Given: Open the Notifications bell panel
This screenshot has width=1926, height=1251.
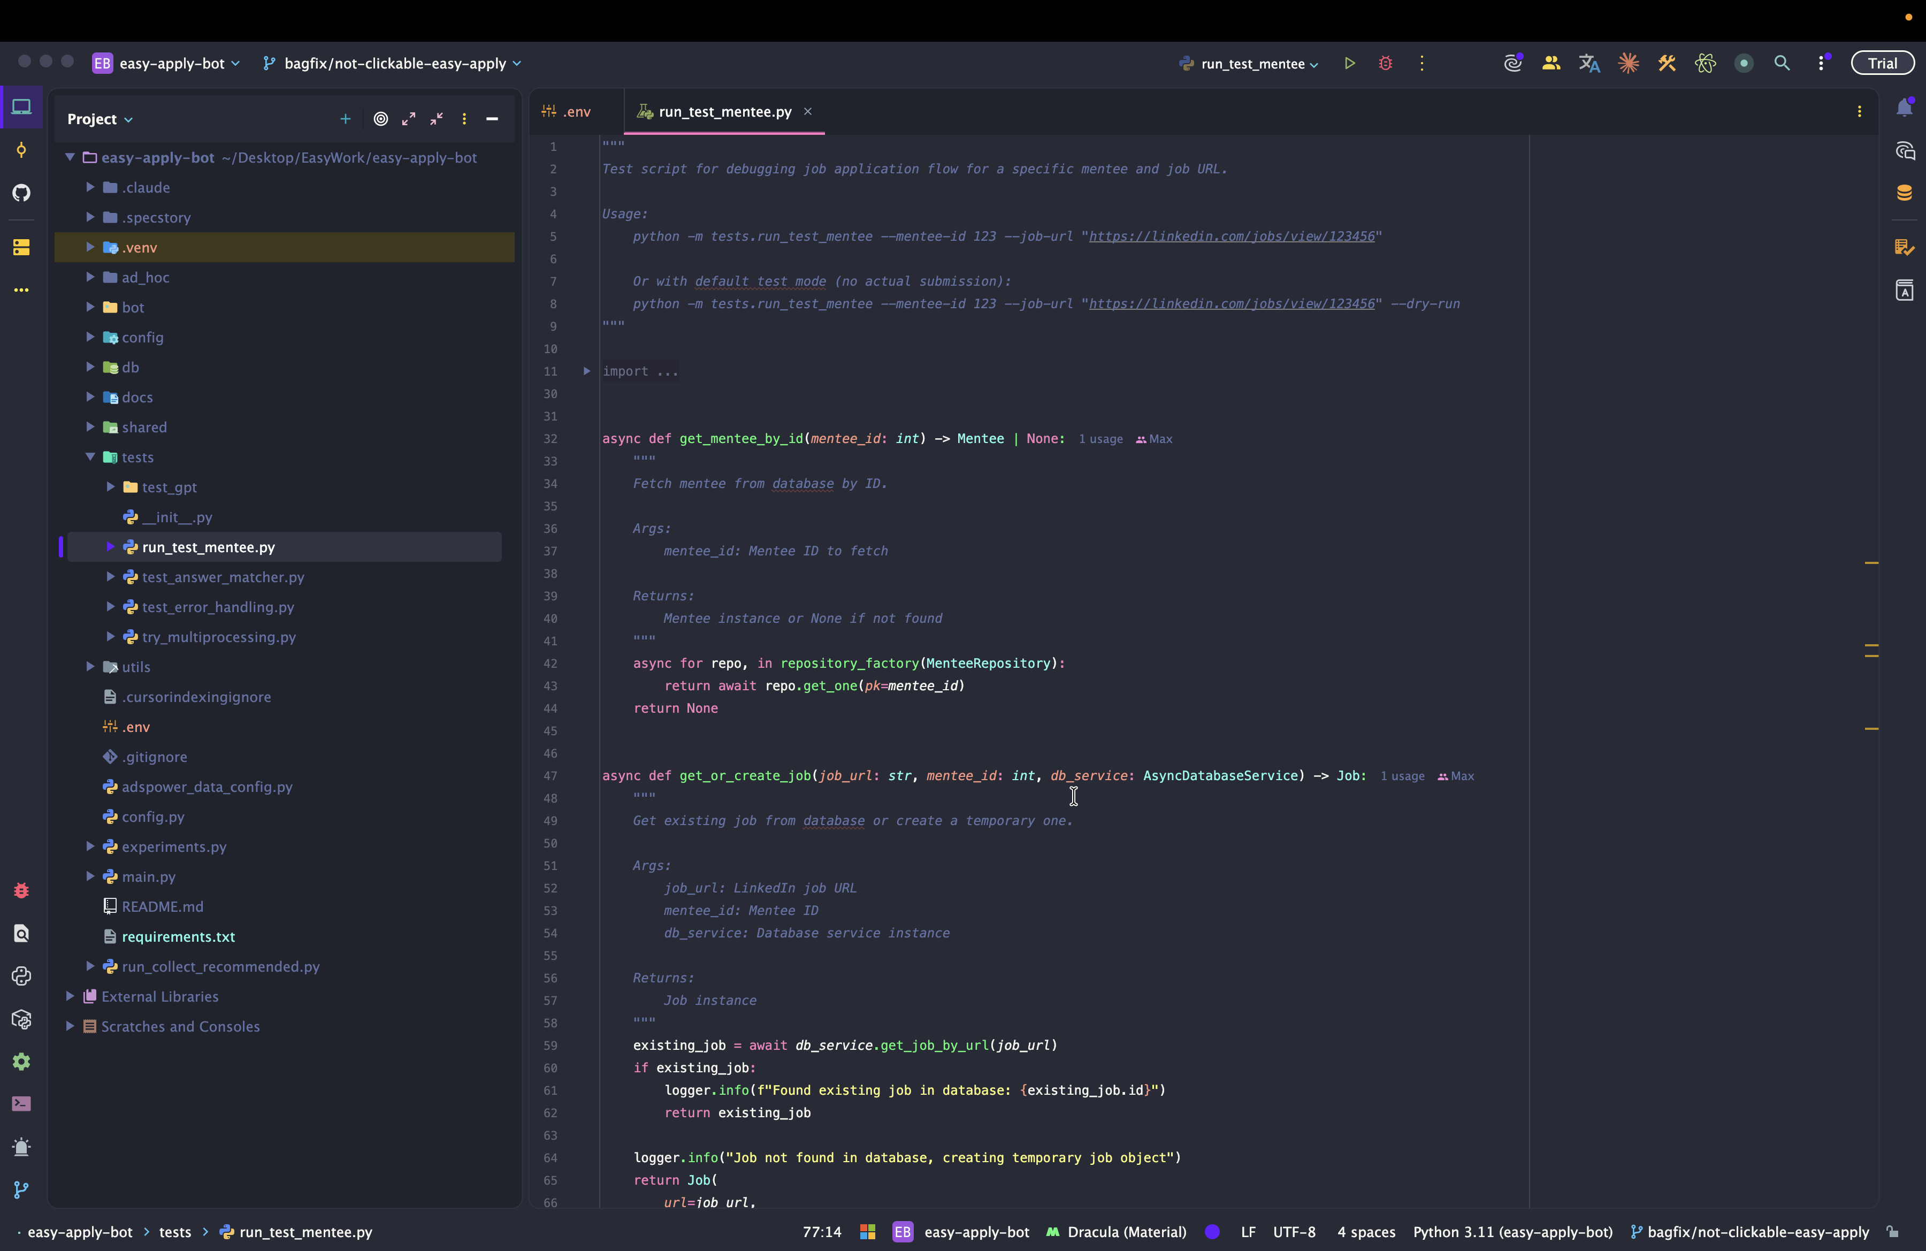Looking at the screenshot, I should (x=1904, y=109).
